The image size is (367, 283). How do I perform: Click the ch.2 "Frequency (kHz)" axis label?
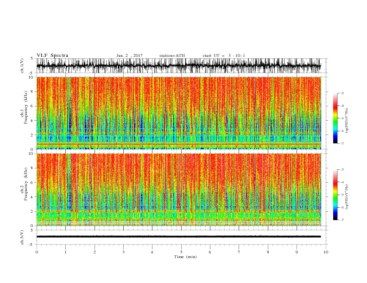(x=25, y=184)
